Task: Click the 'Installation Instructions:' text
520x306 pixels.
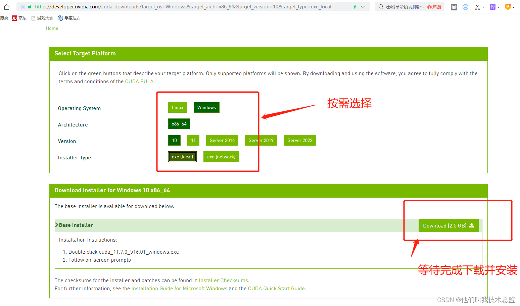Action: tap(88, 240)
